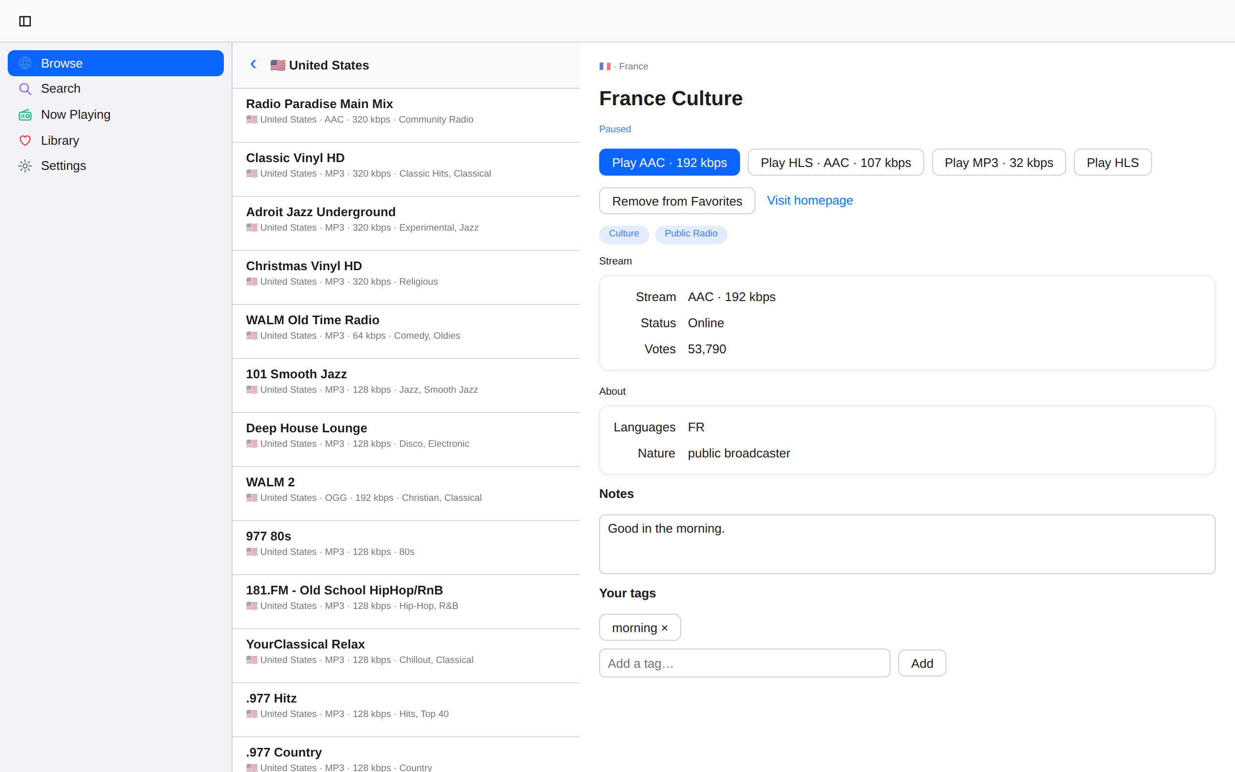
Task: Select YourClassical Relax station
Action: tap(406, 656)
